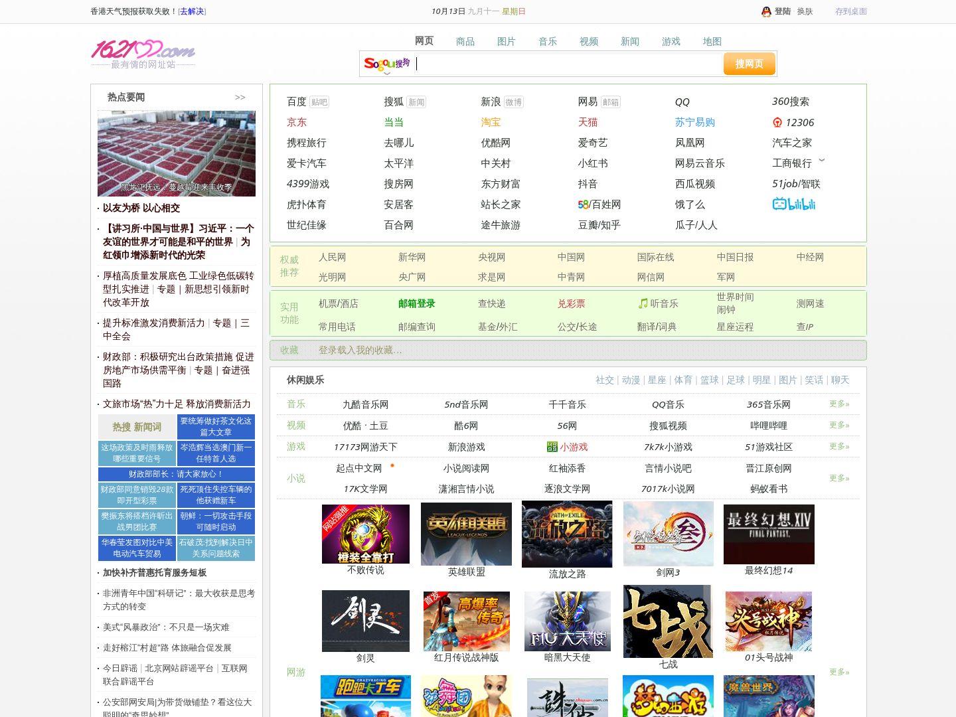
Task: Click 更多 in the 小说 row
Action: click(x=839, y=478)
